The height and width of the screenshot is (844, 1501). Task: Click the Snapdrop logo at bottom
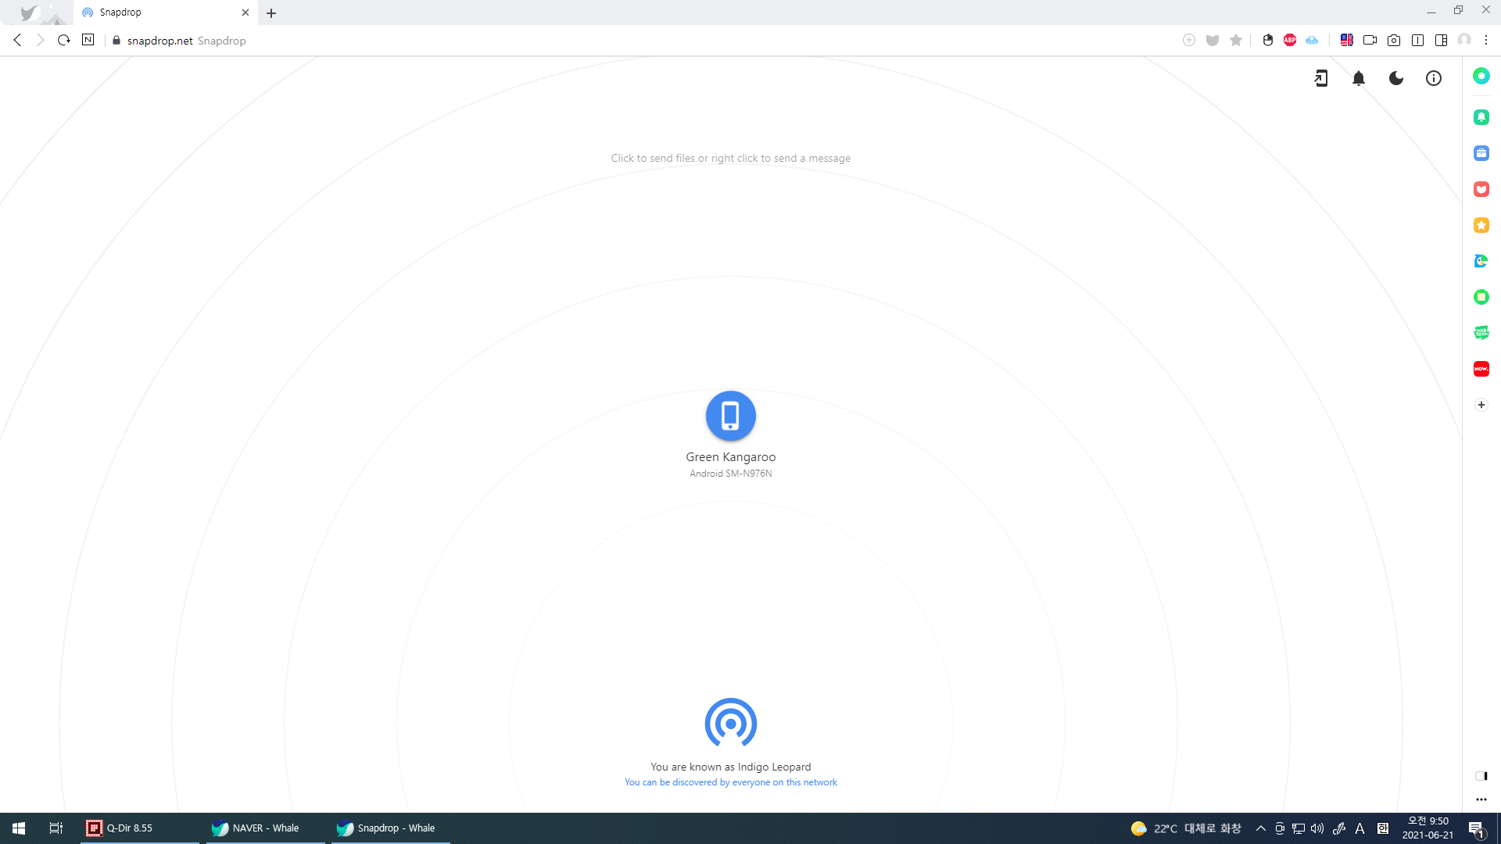click(x=730, y=723)
